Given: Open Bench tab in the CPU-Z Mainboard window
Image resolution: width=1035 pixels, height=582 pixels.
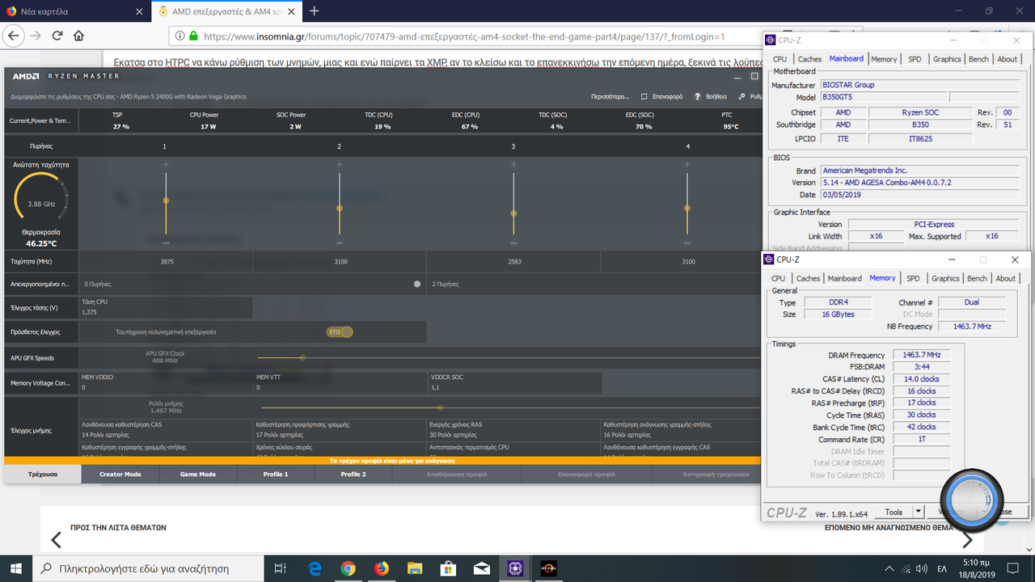Looking at the screenshot, I should pyautogui.click(x=978, y=59).
